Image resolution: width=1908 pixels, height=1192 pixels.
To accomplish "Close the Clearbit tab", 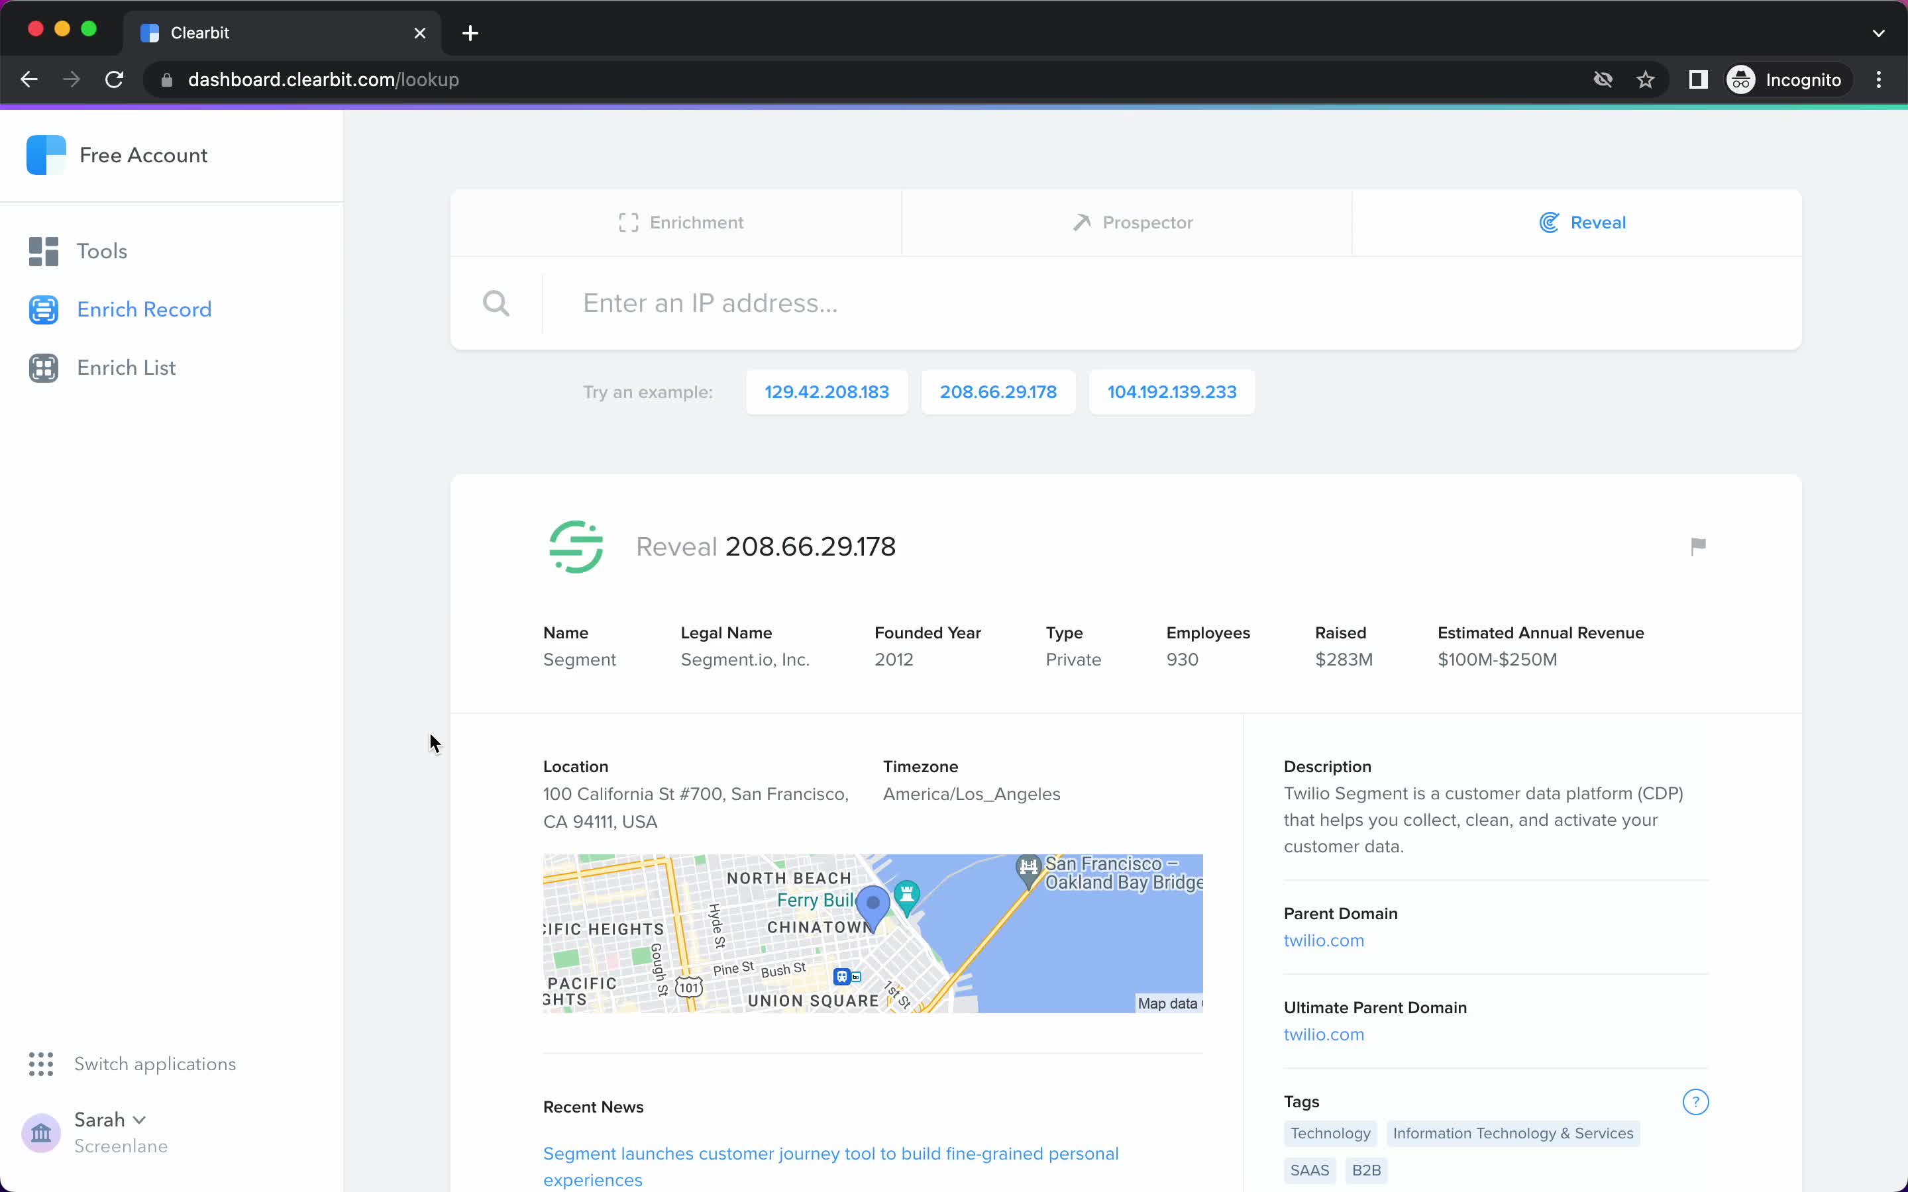I will [x=419, y=33].
